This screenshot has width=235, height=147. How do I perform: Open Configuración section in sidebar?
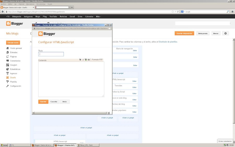click(x=16, y=86)
